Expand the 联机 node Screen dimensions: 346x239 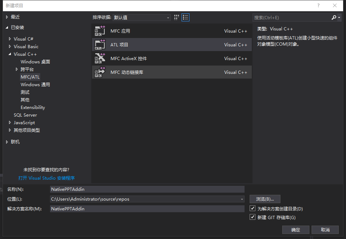(x=7, y=142)
